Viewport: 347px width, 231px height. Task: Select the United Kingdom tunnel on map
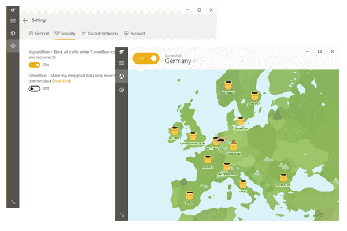click(x=193, y=136)
